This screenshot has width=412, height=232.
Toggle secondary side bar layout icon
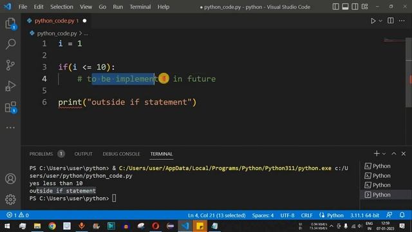coord(355,6)
